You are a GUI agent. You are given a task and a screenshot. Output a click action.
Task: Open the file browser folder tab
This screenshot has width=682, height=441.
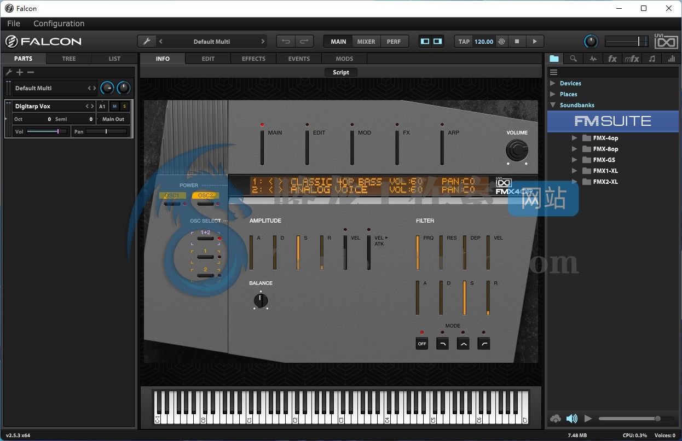554,59
